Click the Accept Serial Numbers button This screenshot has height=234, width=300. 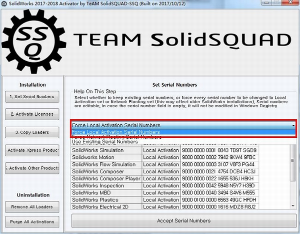click(184, 221)
